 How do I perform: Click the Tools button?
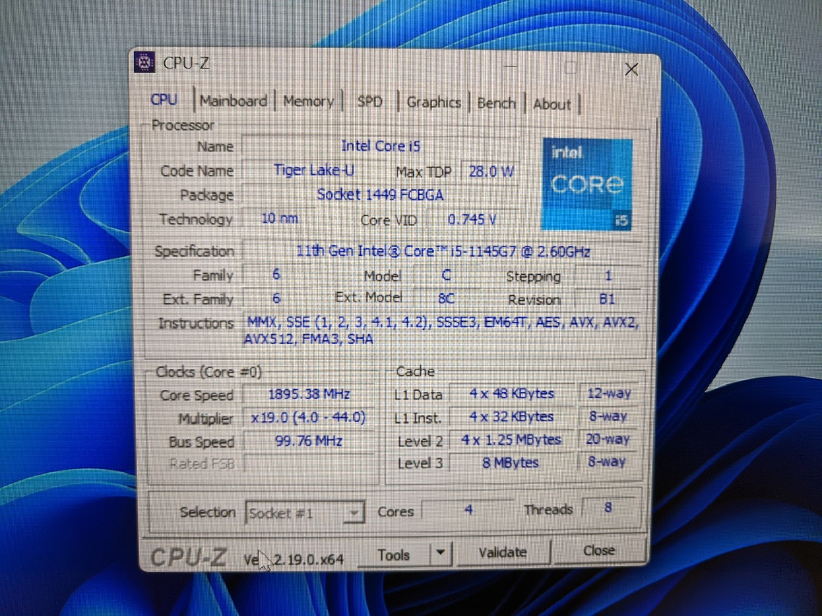[x=394, y=554]
